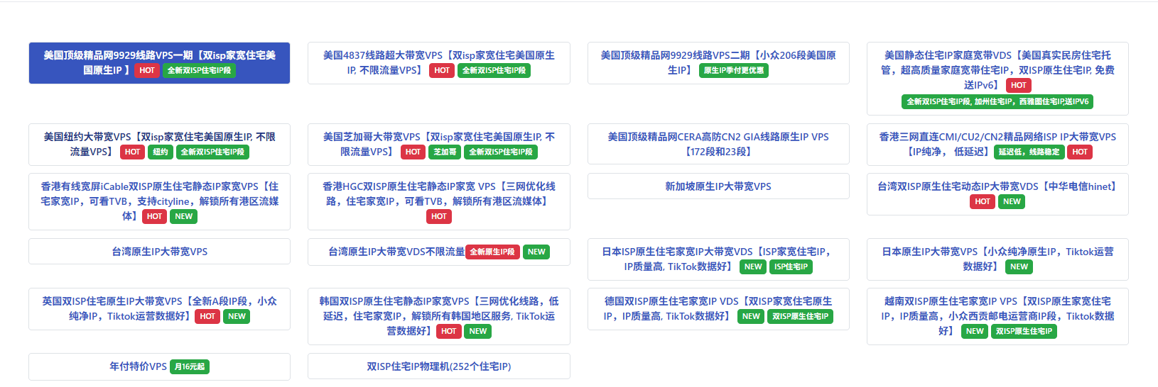Open 英国双ISP住宅原生IP大带宽VPS category
Viewport: 1158px width, 387px height.
tap(159, 309)
